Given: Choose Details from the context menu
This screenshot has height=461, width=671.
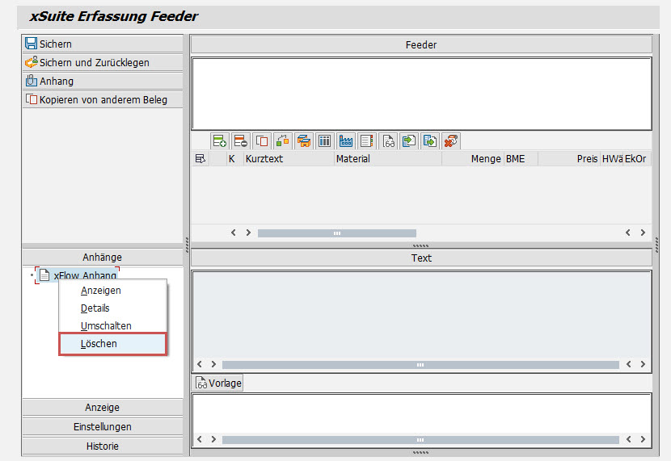Looking at the screenshot, I should pos(113,308).
